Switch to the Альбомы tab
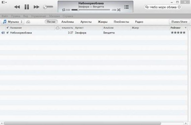The width and height of the screenshot is (191, 125). (68, 22)
